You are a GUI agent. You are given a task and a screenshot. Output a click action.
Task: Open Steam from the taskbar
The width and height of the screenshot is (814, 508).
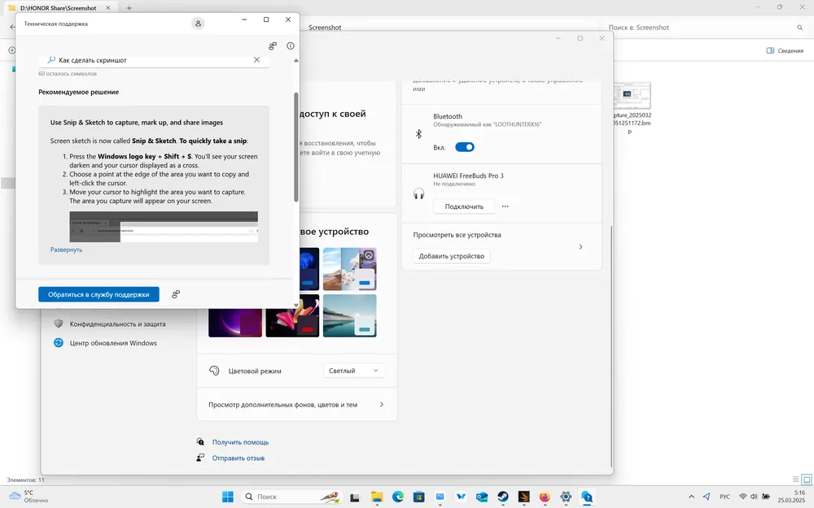tap(503, 497)
